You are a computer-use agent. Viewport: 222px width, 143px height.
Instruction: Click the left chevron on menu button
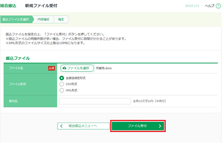coord(61,126)
